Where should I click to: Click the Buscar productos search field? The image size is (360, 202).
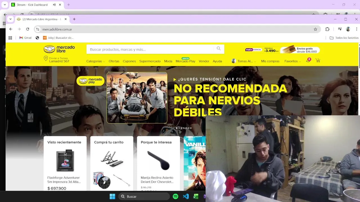pyautogui.click(x=150, y=49)
